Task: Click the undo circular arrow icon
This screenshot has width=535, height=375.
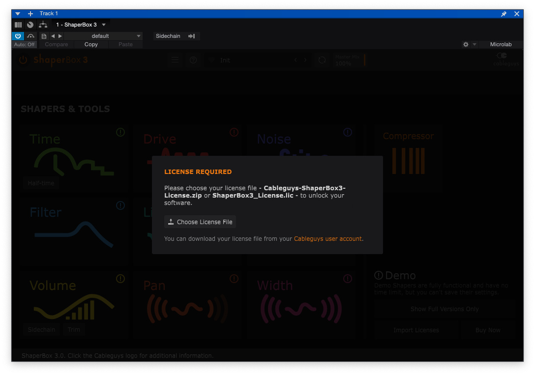Action: (322, 60)
